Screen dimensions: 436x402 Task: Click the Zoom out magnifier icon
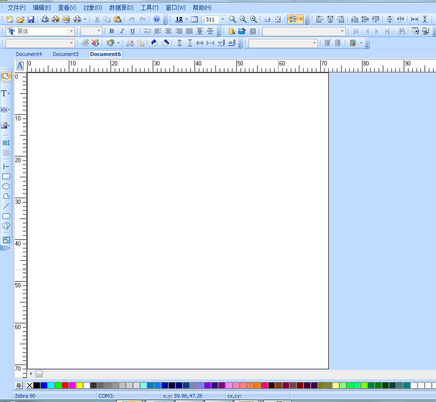tap(243, 19)
